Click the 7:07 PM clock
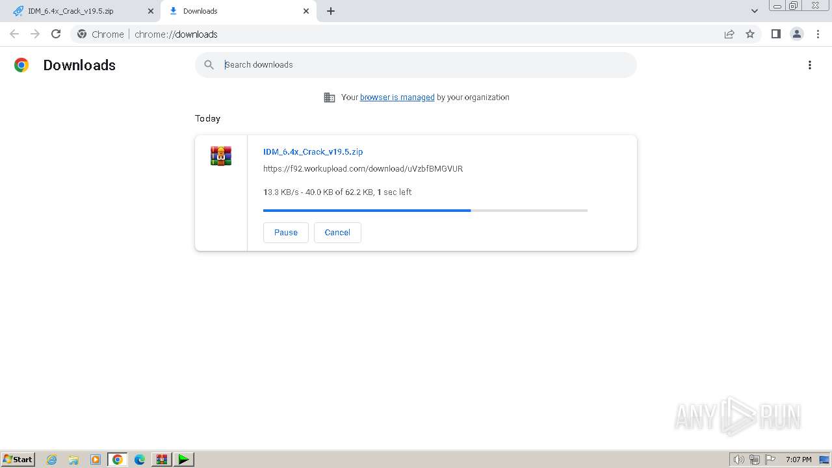832x468 pixels. click(x=798, y=460)
